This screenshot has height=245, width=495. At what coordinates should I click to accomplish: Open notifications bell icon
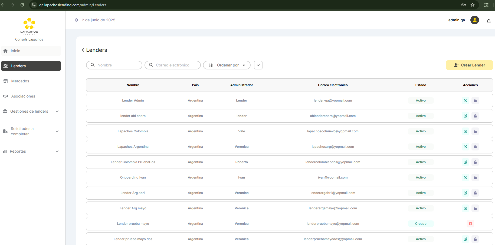tap(489, 21)
